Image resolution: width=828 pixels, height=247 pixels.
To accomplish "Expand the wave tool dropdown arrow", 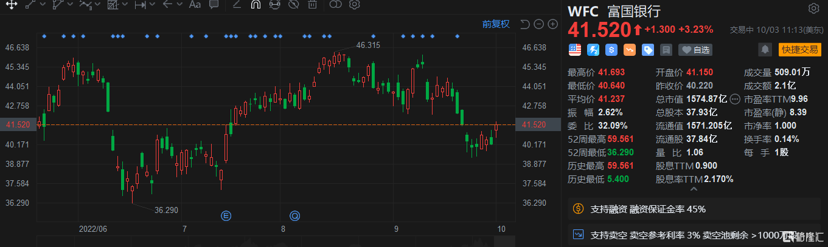I will [x=98, y=5].
